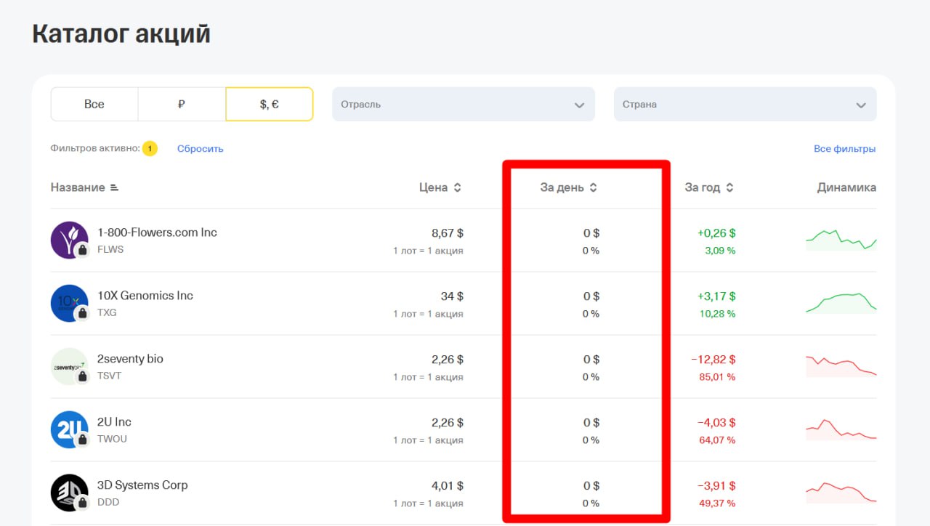Click the +0,26 $ yearly change
930x526 pixels.
pos(716,233)
